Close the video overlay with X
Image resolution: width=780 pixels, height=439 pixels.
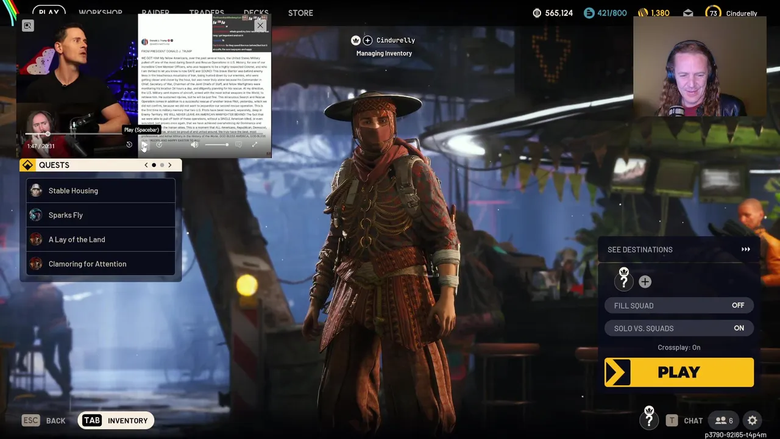260,26
